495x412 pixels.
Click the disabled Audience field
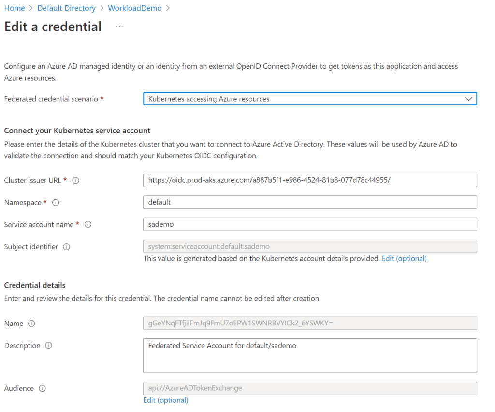click(309, 388)
